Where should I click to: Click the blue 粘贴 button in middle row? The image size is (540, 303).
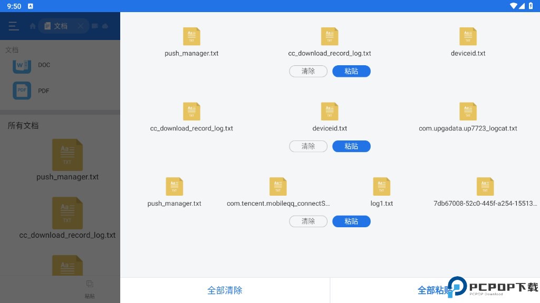point(351,146)
